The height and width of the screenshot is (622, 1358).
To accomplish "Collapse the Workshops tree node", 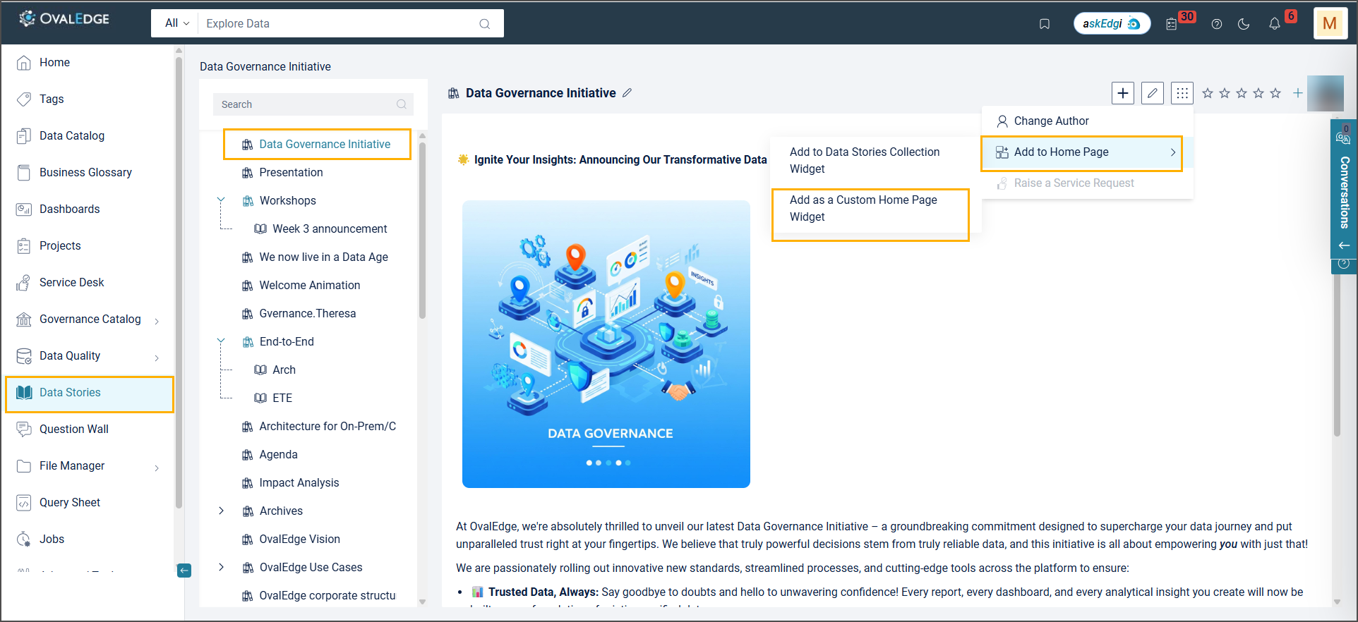I will [221, 201].
